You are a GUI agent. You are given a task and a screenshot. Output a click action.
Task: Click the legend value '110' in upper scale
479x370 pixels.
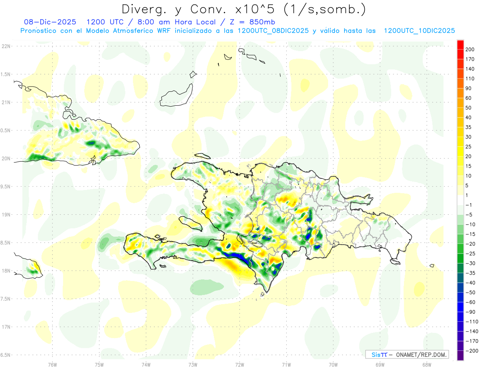(x=470, y=79)
